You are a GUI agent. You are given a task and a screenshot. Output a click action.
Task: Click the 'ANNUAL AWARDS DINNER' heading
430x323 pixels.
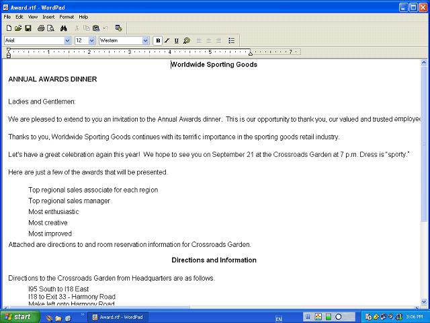point(52,79)
